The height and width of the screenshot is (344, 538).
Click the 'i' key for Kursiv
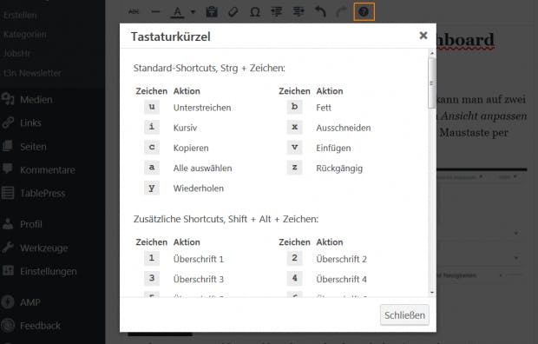pyautogui.click(x=152, y=127)
